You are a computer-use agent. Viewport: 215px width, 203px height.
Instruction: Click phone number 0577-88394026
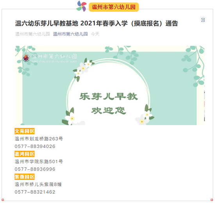tap(35, 146)
